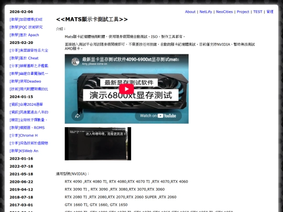Viewport: 283px width, 212px height.
Task: Click the RTX 2080 TI model list line
Action: (x=121, y=197)
